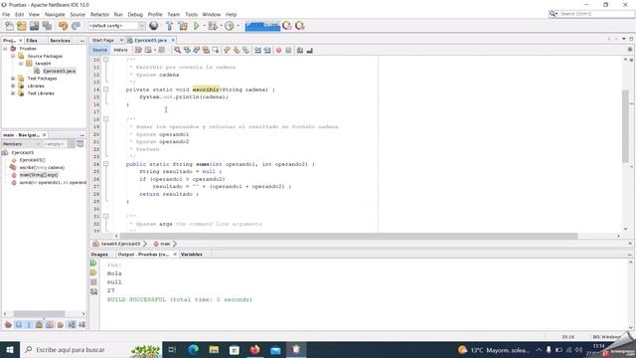Toggle Sort by Name in Navigator
636x358 pixels.
72,325
